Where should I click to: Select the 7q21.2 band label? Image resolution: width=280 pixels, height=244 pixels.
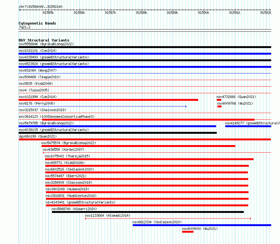[25, 27]
